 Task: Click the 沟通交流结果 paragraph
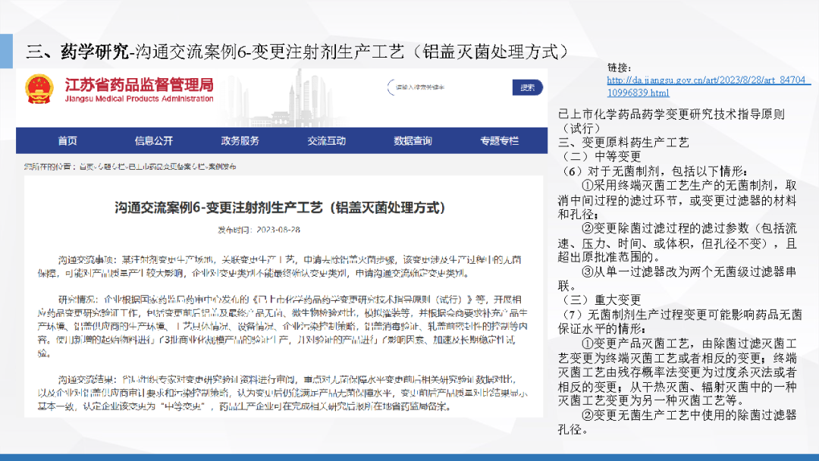(279, 392)
